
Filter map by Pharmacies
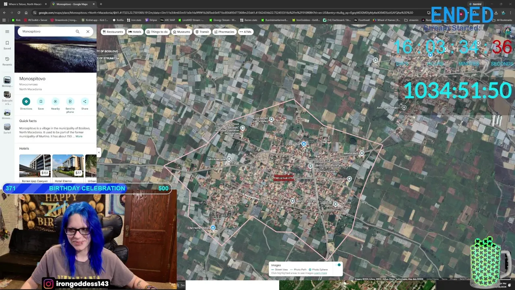[224, 32]
